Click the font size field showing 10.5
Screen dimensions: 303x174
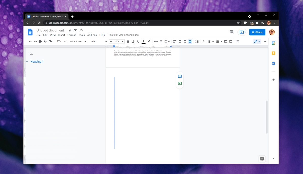click(117, 42)
